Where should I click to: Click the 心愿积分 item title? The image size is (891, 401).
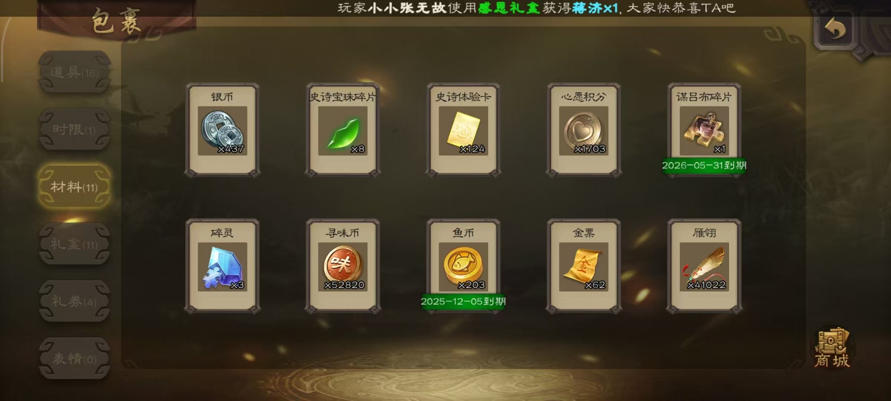coord(583,97)
